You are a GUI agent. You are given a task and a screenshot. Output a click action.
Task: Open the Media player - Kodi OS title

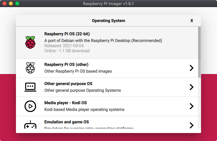tap(66, 103)
